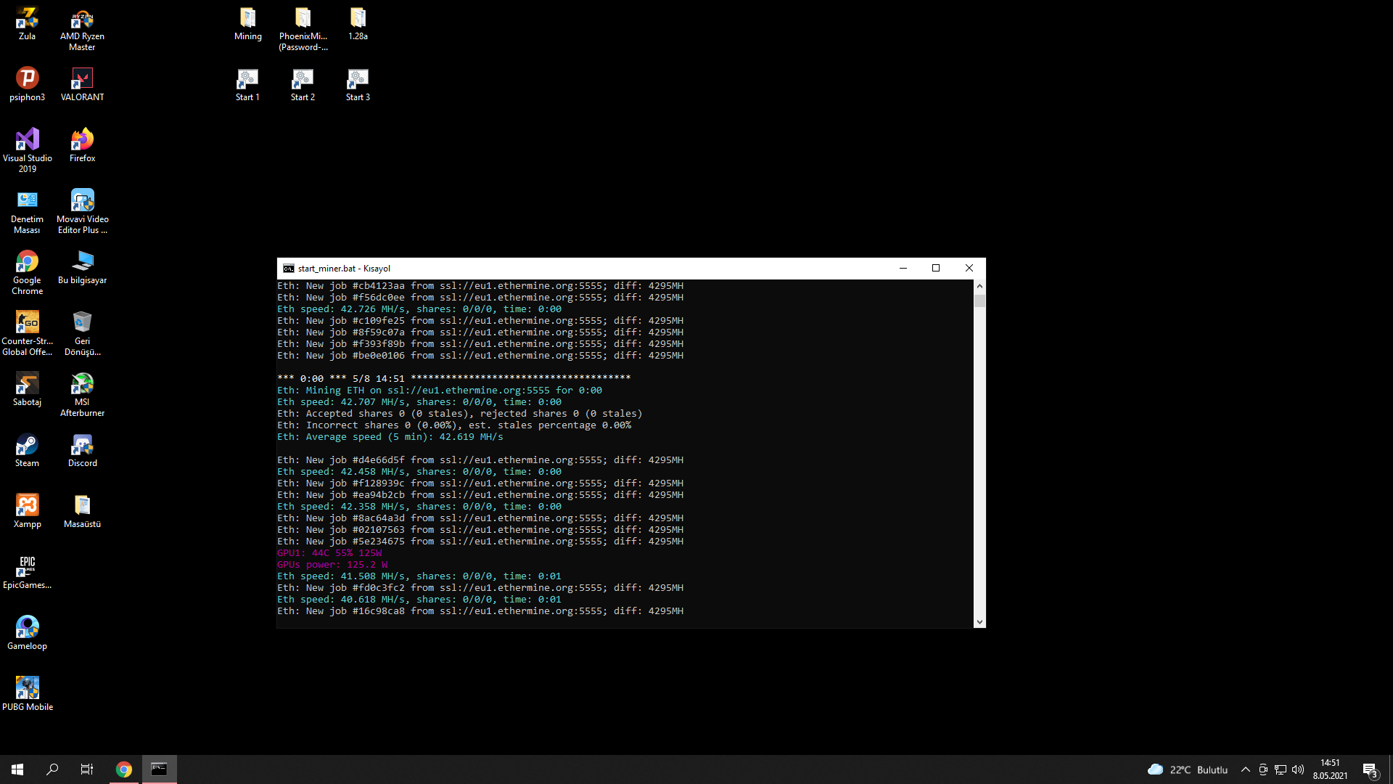
Task: Select the PhoenixMiner password folder
Action: coord(303,19)
